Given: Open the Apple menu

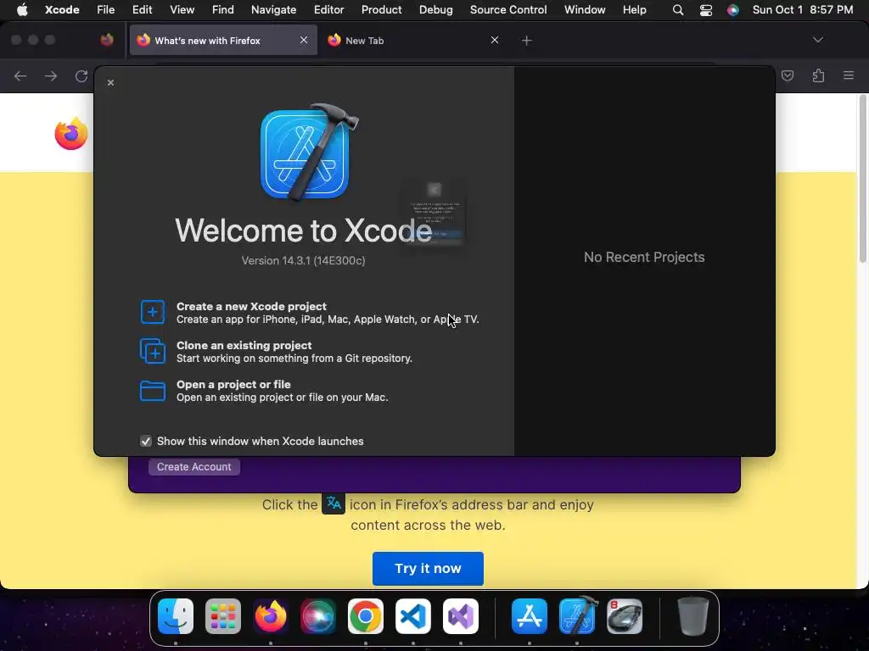Looking at the screenshot, I should click(22, 9).
